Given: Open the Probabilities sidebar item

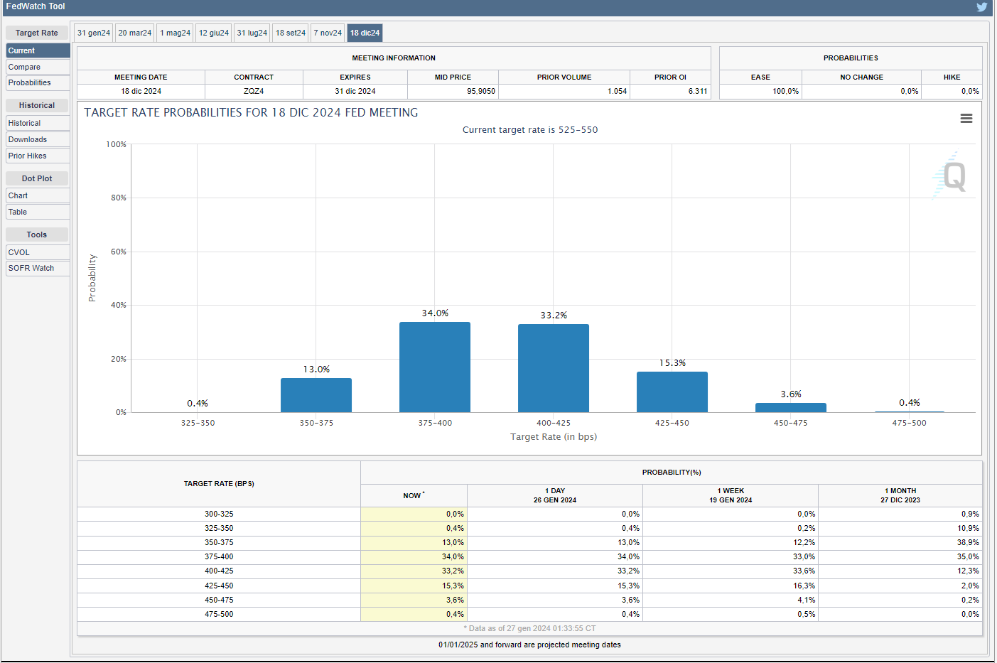Looking at the screenshot, I should 38,83.
